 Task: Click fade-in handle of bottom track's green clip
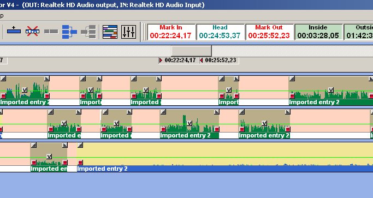click(34, 145)
